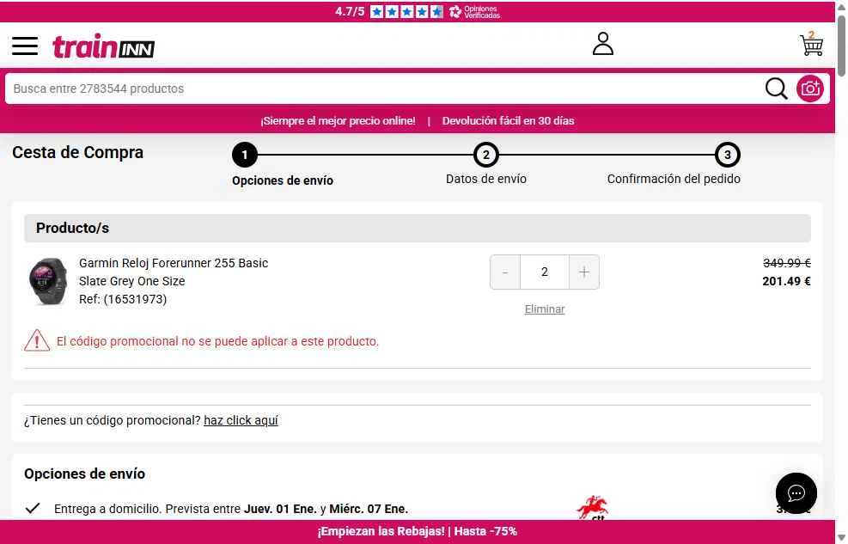Increase quantity with the plus button
The height and width of the screenshot is (544, 848).
(x=584, y=272)
